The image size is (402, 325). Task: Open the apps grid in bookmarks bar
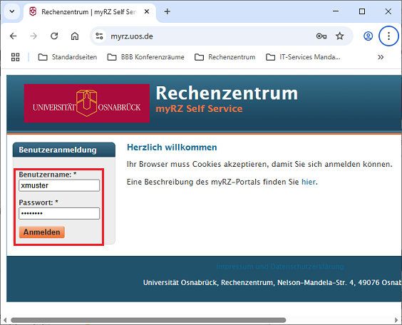(x=16, y=57)
